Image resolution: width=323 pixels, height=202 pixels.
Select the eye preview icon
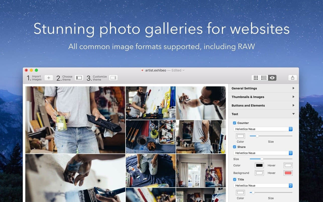coord(272,78)
